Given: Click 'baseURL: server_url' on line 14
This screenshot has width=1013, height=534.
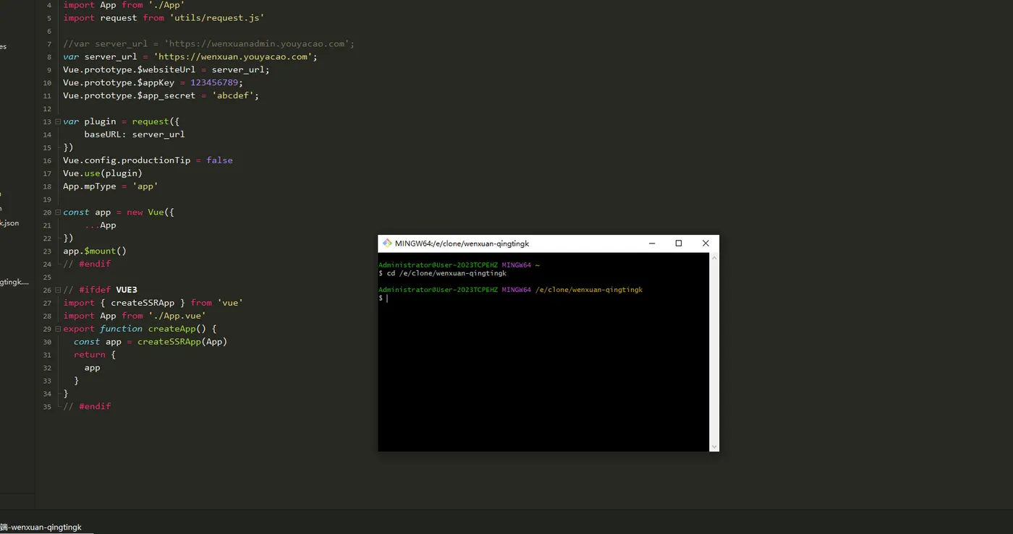Looking at the screenshot, I should (135, 134).
